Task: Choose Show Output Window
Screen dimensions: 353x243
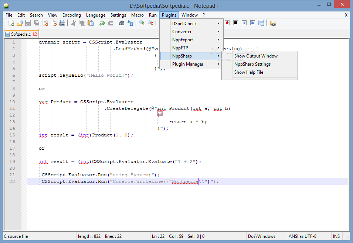Action: point(256,56)
